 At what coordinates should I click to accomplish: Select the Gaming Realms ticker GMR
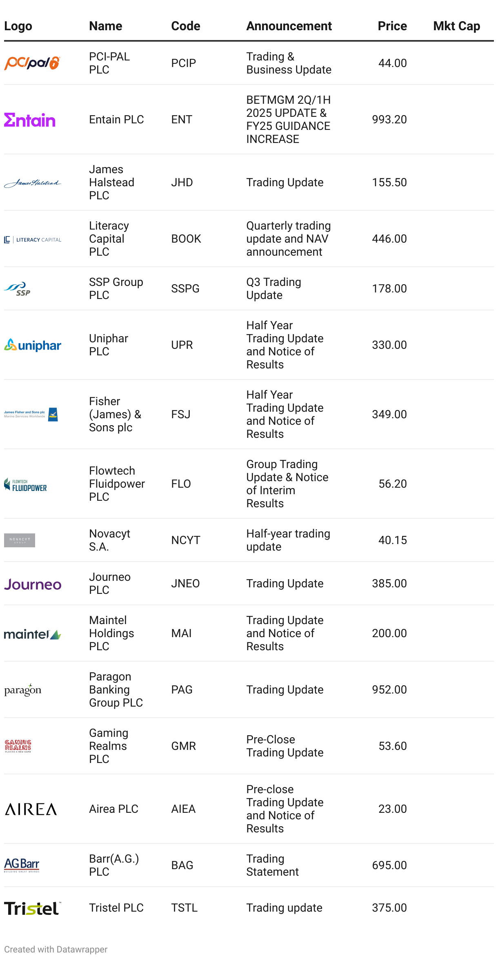coord(184,746)
